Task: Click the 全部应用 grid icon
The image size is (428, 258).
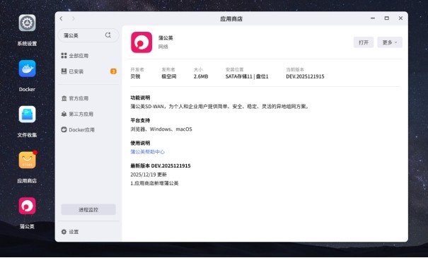Action: pyautogui.click(x=64, y=56)
